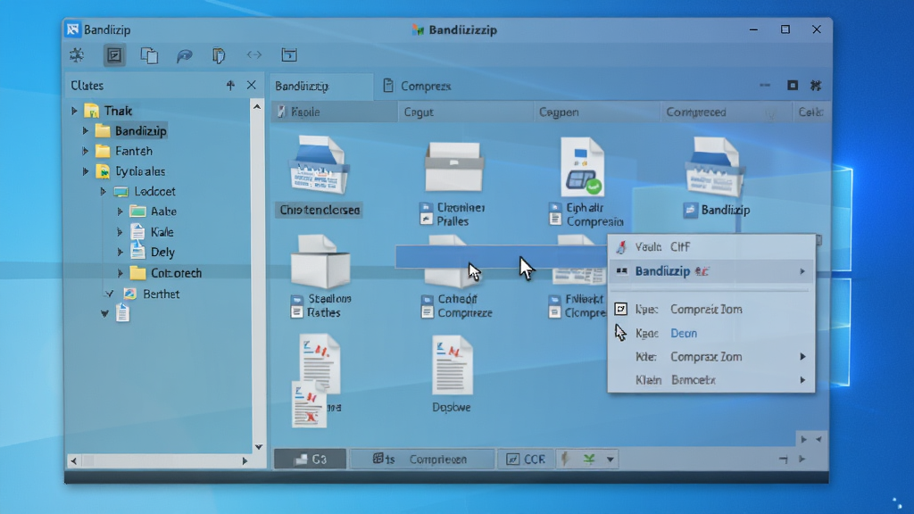
Task: Click the G3 status bar button
Action: [310, 460]
